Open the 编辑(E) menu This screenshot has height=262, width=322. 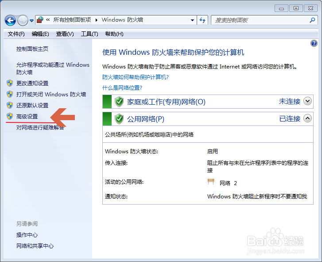[40, 34]
